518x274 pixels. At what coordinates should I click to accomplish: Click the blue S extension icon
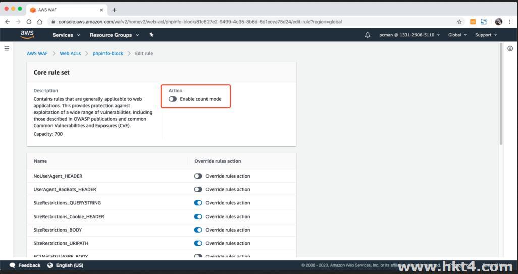tap(484, 22)
